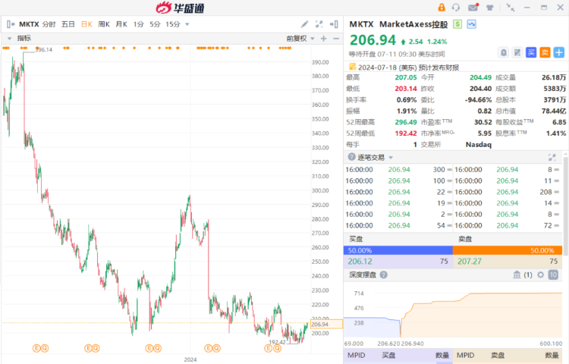
Task: Switch to 五日 five-day chart tab
Action: (68, 24)
